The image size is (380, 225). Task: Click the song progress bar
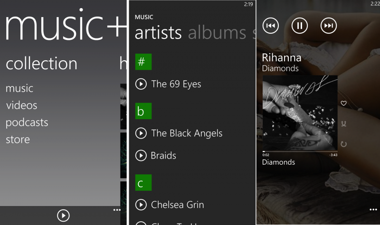tap(300, 151)
